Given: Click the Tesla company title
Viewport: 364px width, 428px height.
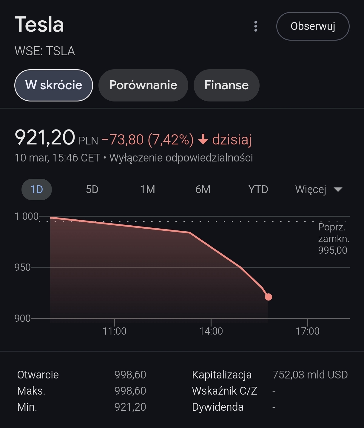Looking at the screenshot, I should [39, 24].
